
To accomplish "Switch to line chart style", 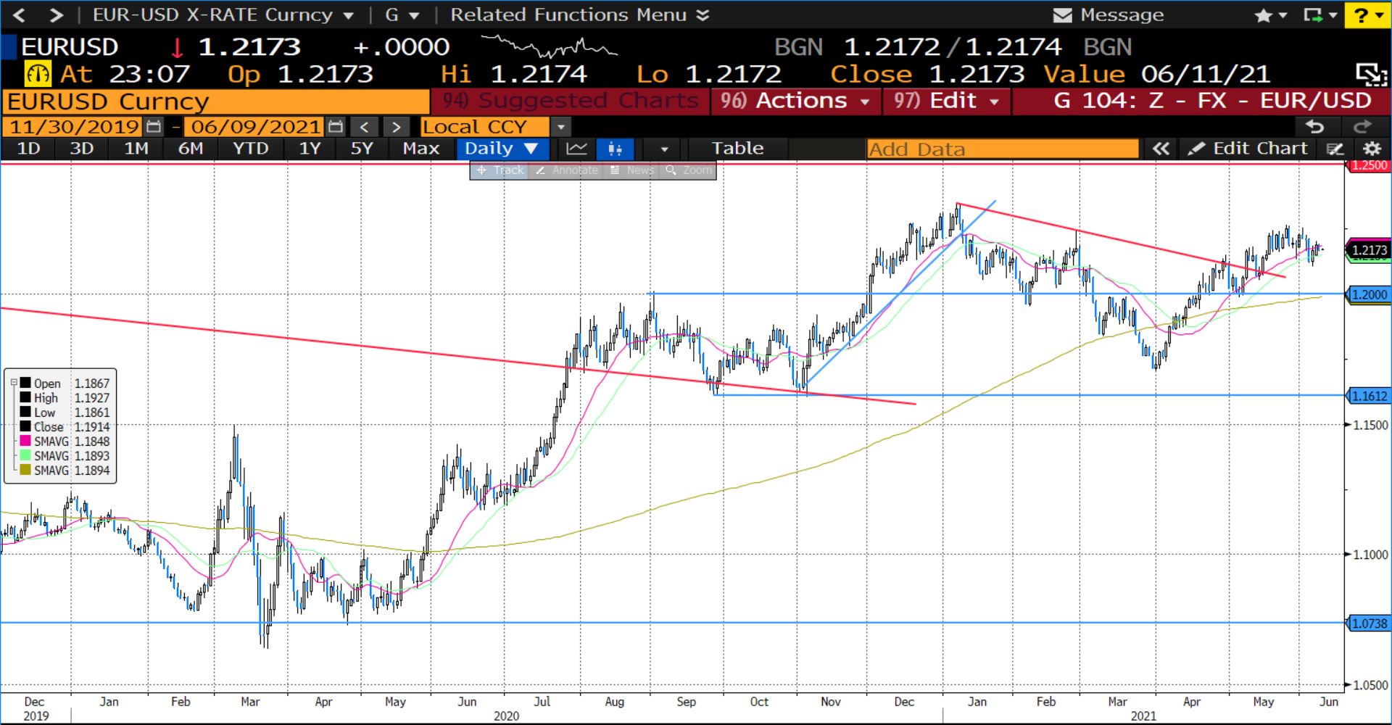I will [x=576, y=149].
